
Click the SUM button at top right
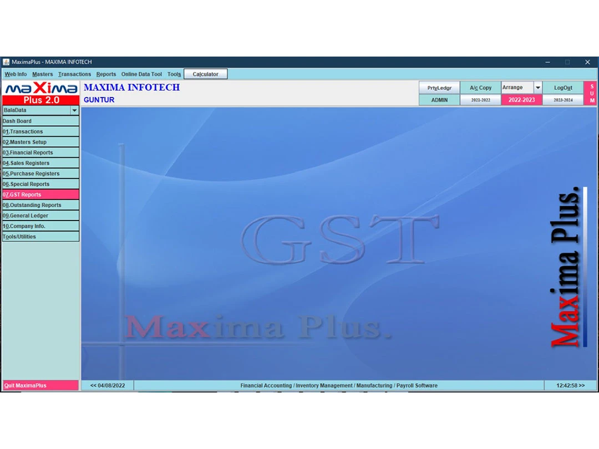tap(592, 94)
